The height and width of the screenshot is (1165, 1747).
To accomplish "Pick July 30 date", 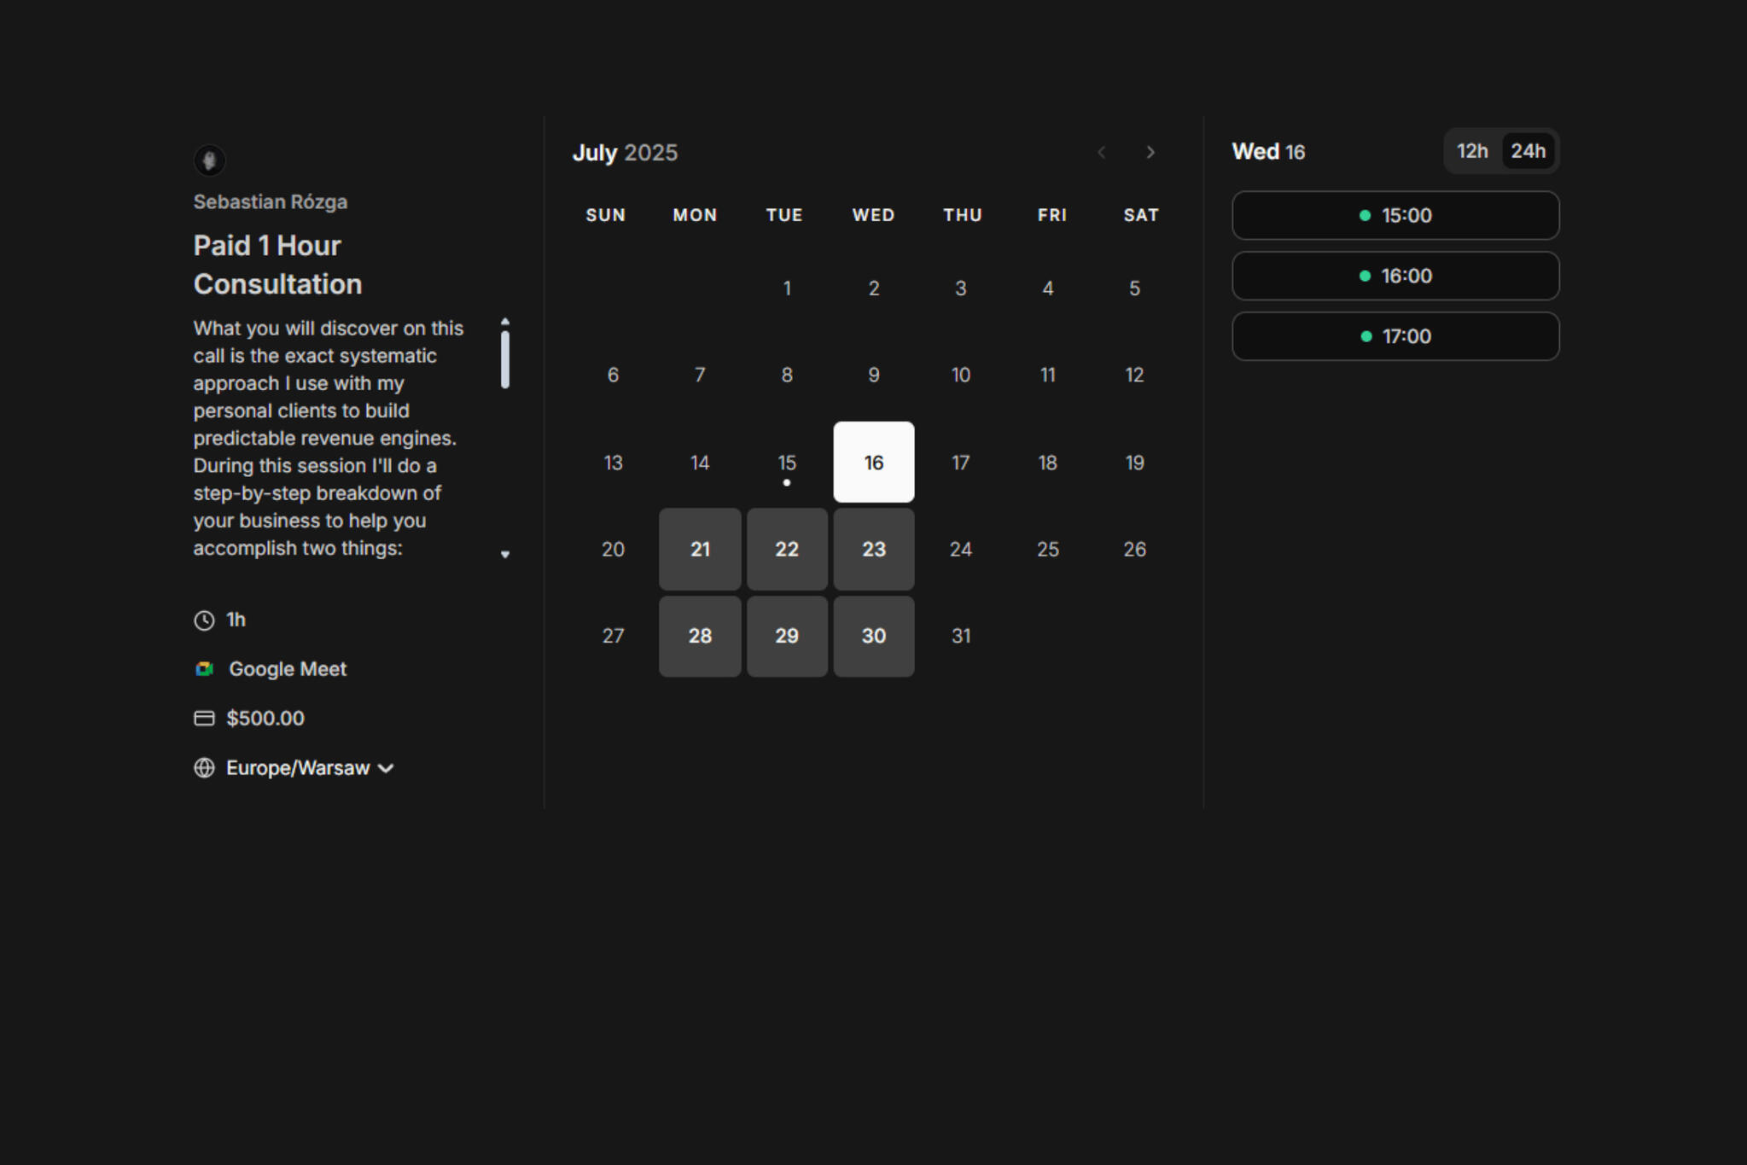I will 873,636.
